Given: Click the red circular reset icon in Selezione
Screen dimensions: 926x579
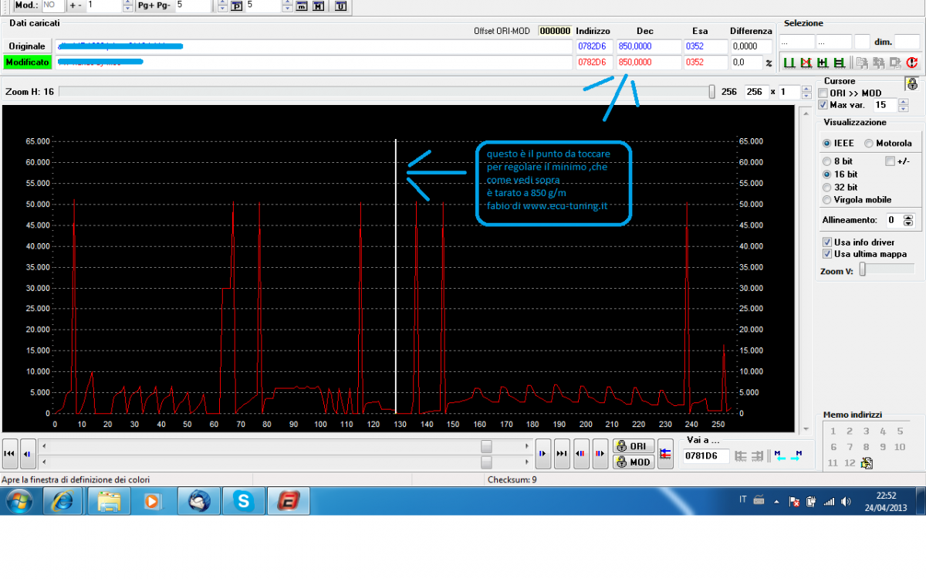Looking at the screenshot, I should point(912,63).
